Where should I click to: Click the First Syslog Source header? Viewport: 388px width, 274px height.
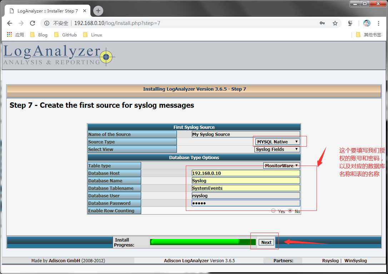click(194, 127)
